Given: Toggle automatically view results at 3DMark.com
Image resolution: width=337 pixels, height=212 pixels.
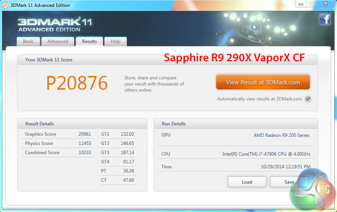Looking at the screenshot, I should coord(308,99).
